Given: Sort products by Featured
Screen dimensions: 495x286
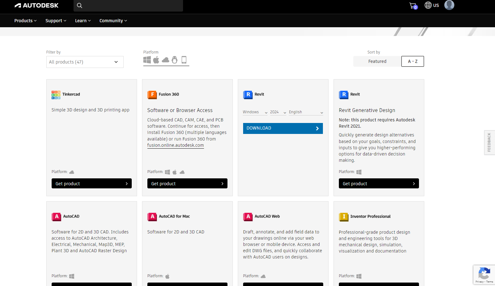Looking at the screenshot, I should pyautogui.click(x=377, y=61).
